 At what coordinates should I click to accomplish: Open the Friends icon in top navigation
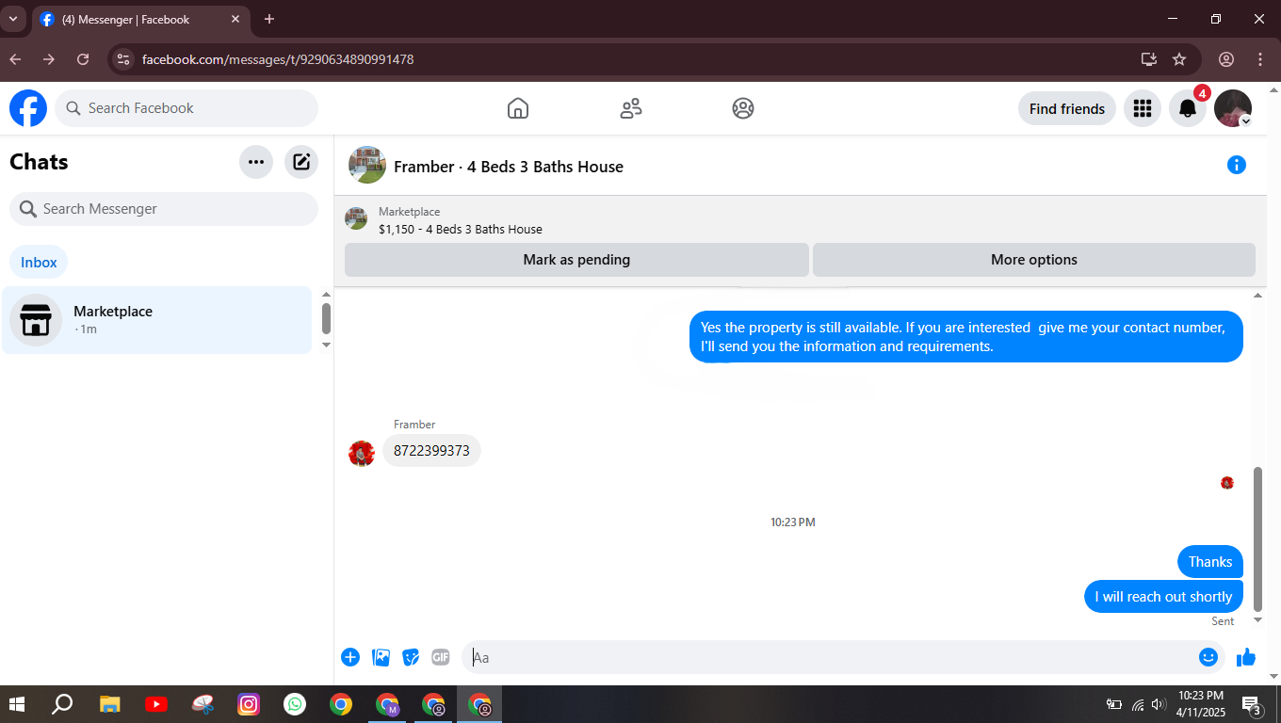(631, 108)
